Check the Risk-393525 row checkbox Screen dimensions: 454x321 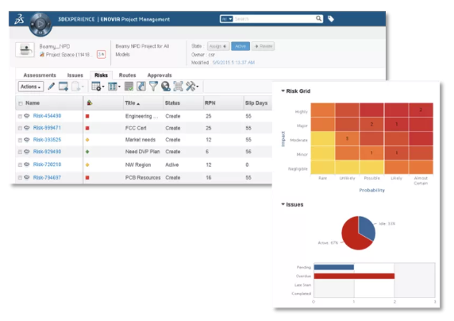coord(20,140)
